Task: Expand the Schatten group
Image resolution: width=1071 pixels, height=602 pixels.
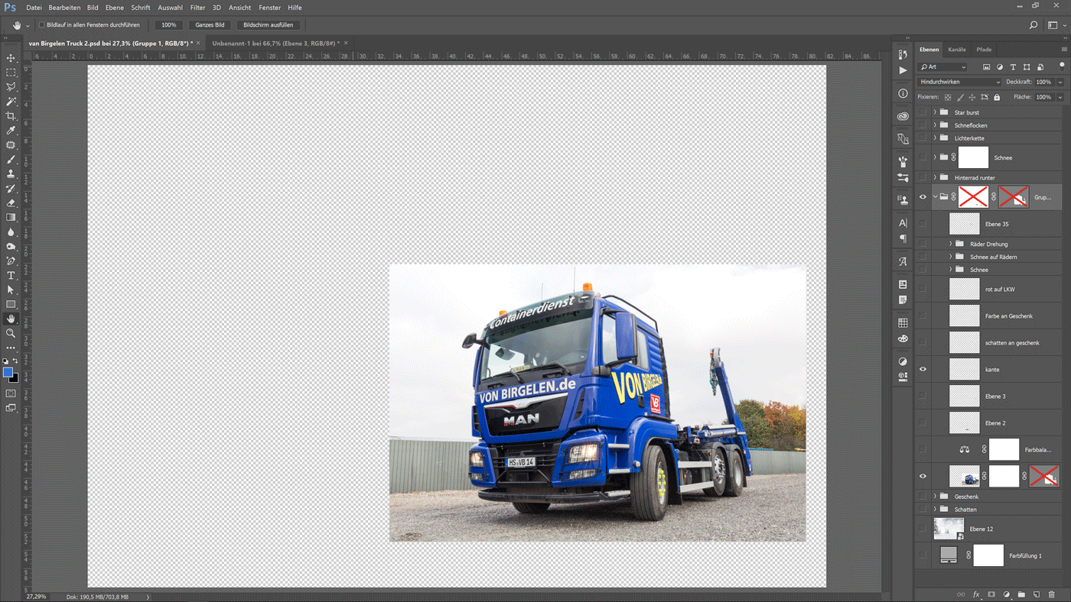Action: (x=935, y=510)
